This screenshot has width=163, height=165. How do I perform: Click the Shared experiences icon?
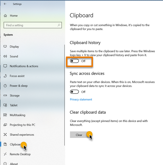pos(5,134)
